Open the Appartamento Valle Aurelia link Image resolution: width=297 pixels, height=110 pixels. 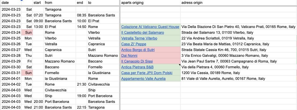point(143,79)
